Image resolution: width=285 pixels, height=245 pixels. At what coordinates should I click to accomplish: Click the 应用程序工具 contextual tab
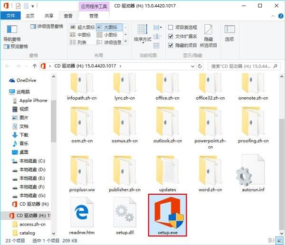[x=94, y=7]
